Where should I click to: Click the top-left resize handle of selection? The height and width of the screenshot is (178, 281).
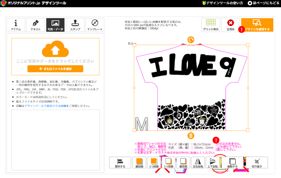pos(134,45)
